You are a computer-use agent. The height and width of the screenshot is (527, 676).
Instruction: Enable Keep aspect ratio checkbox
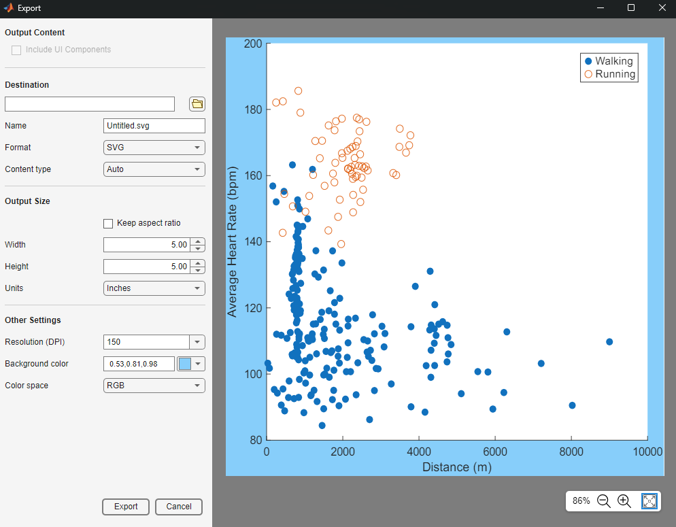click(108, 223)
